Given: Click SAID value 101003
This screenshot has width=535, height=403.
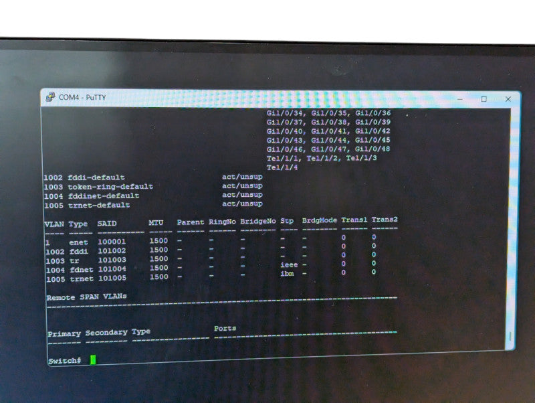Looking at the screenshot, I should 112,260.
